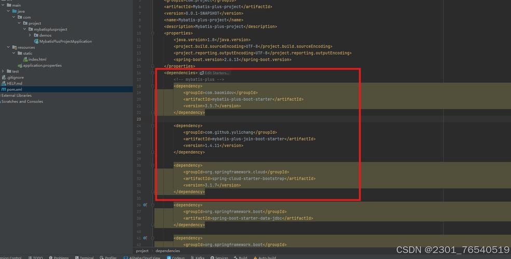Screen dimensions: 511x259
Task: Click the version 3.1.7 text
Action: click(x=212, y=185)
